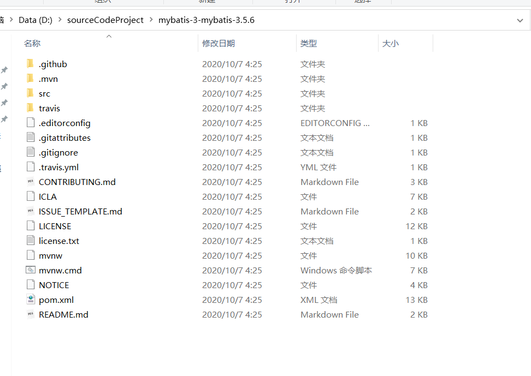The width and height of the screenshot is (531, 376).
Task: Navigate to Data (D:) breadcrumb
Action: [x=36, y=20]
